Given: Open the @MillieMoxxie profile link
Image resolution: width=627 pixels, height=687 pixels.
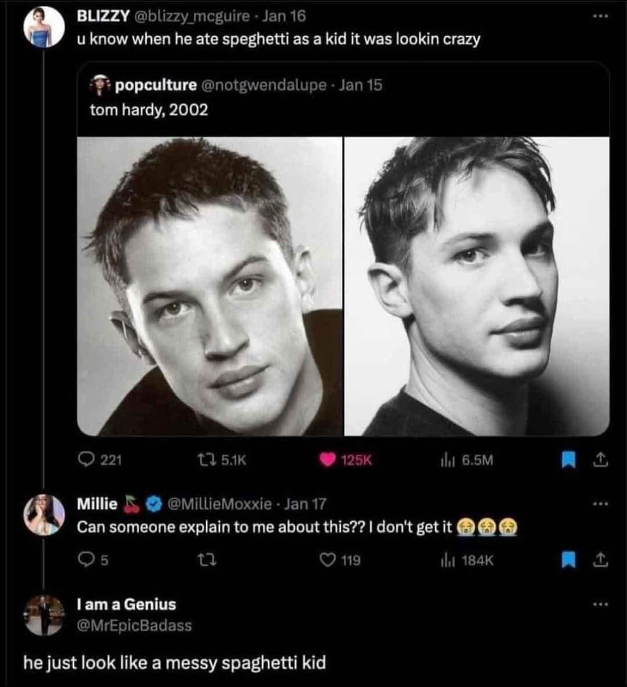Looking at the screenshot, I should [x=220, y=504].
